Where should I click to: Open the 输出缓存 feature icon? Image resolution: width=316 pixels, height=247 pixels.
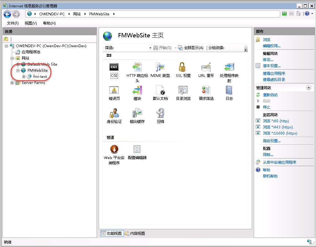click(137, 113)
